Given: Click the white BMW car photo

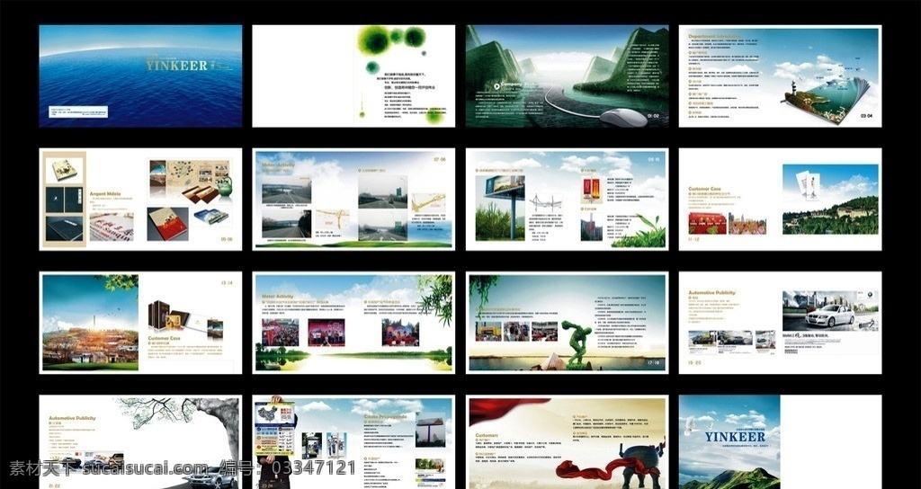Looking at the screenshot, I should (830, 311).
